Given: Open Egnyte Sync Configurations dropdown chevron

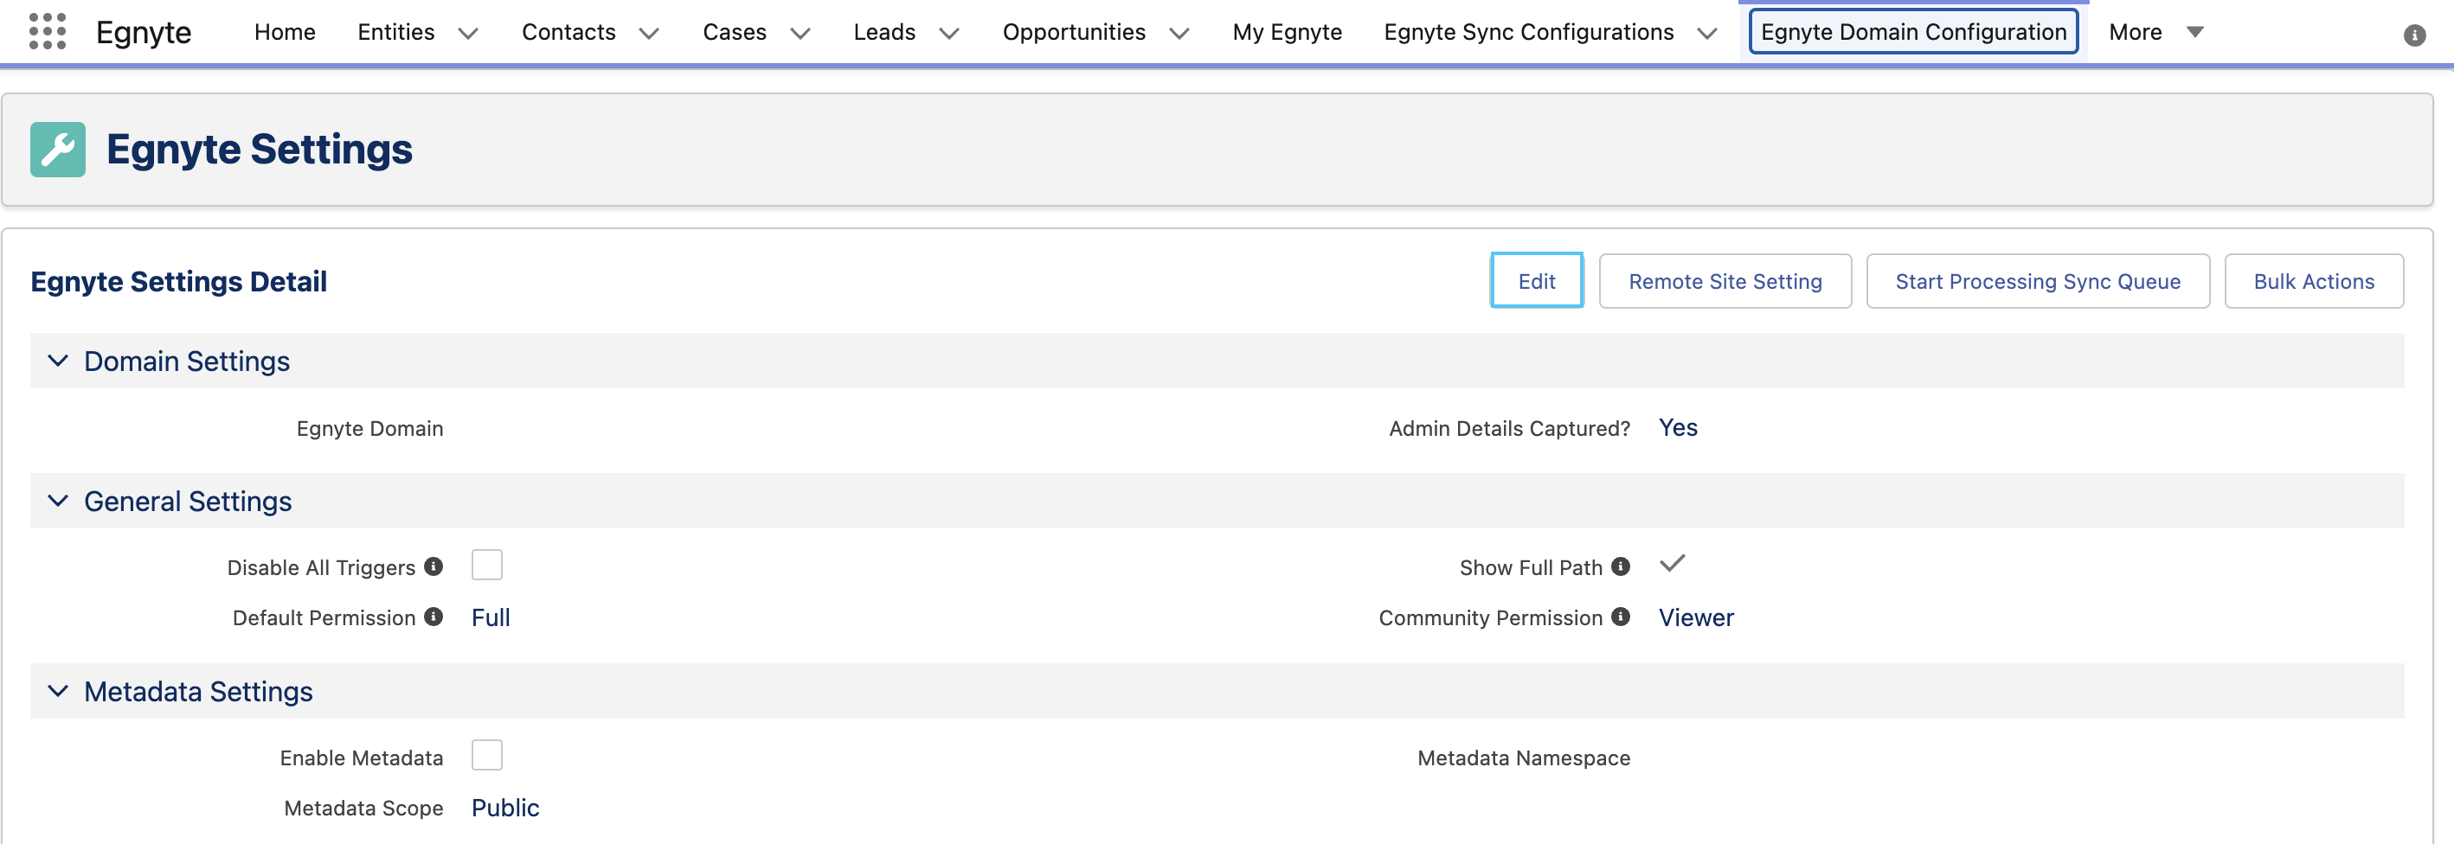Looking at the screenshot, I should 1707,34.
